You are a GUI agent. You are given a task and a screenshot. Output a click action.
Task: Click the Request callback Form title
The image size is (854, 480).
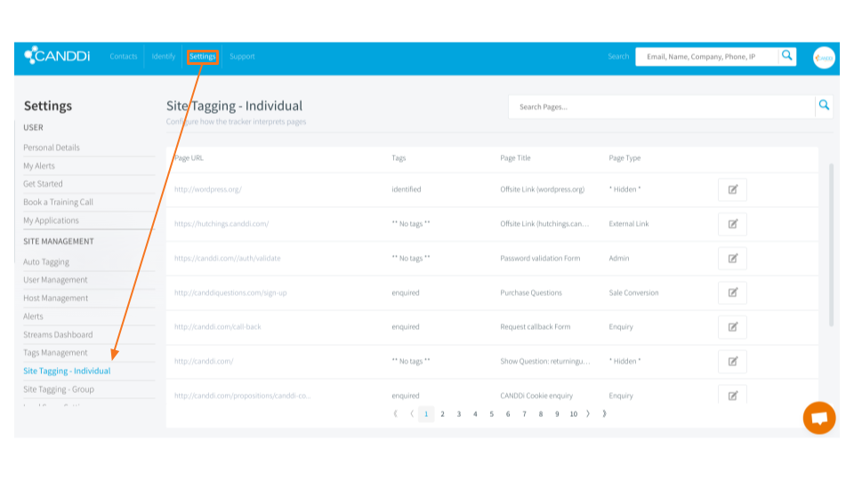(x=535, y=327)
